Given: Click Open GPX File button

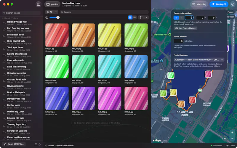Looking at the screenshot, I should coord(14,144).
